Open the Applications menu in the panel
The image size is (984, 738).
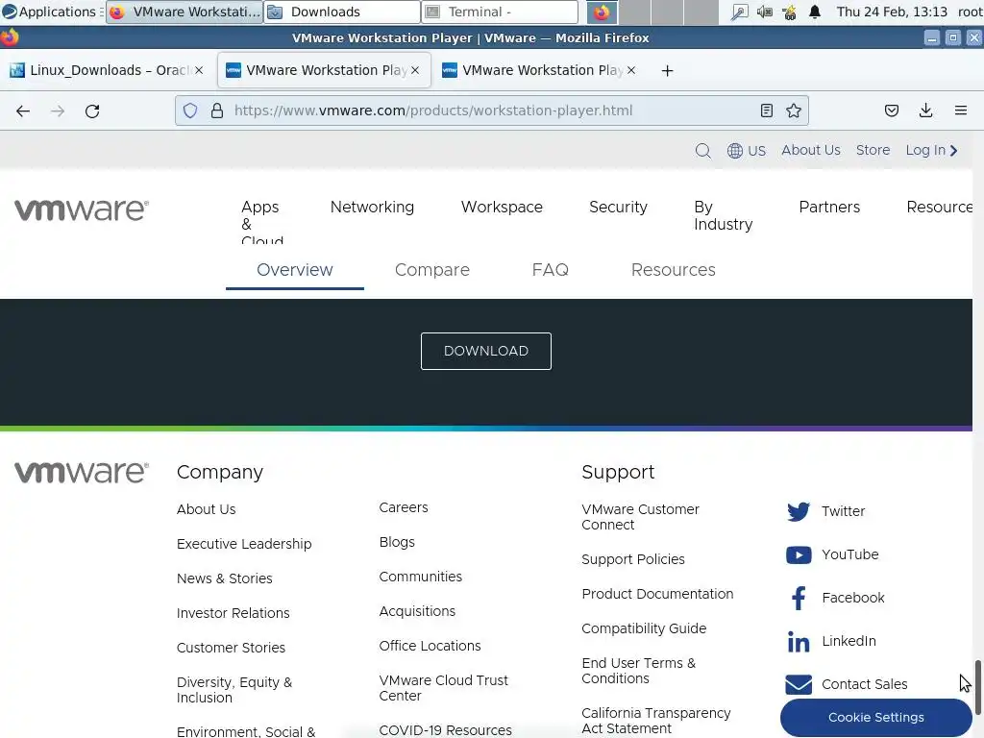[50, 12]
